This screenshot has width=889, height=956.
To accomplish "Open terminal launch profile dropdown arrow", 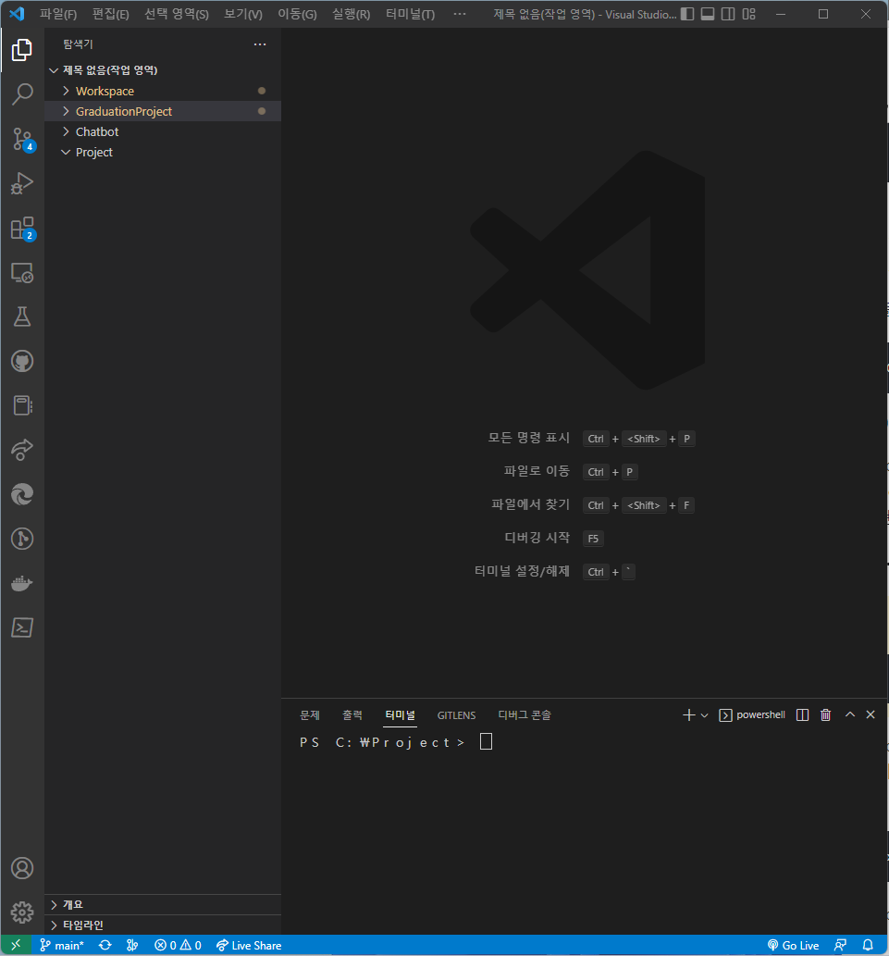I will coord(704,715).
